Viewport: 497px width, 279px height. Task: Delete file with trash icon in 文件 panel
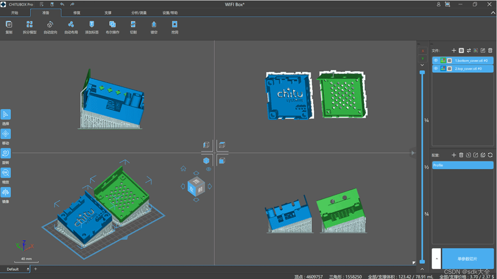click(x=490, y=50)
